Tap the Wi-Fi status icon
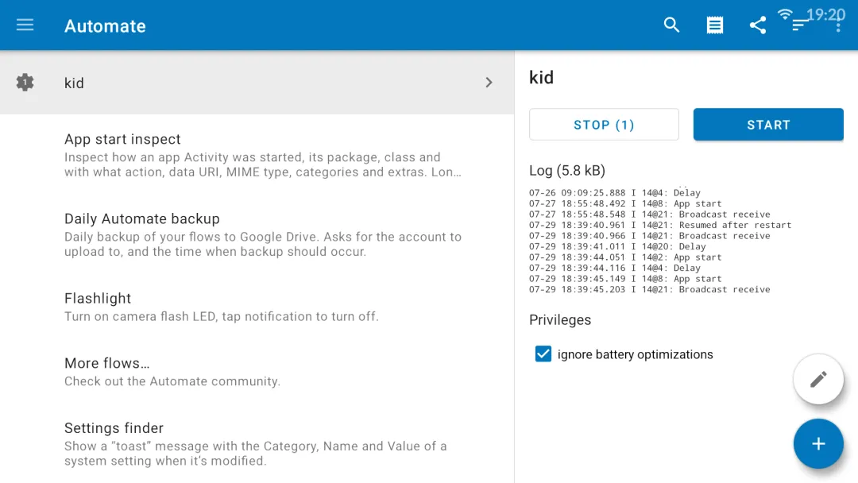Viewport: 858px width, 483px height. pyautogui.click(x=785, y=14)
